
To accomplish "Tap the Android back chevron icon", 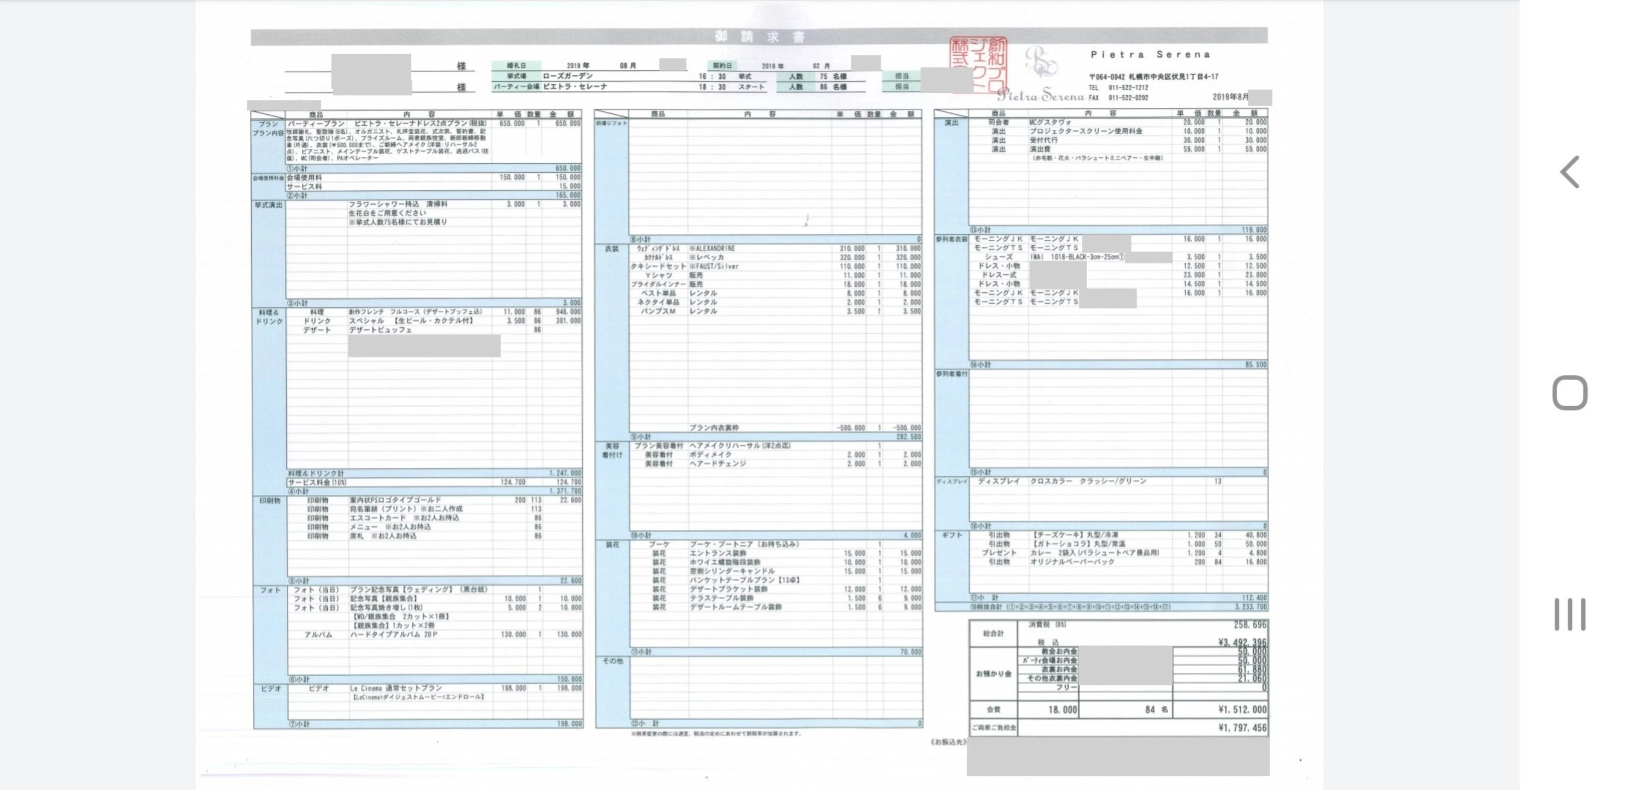I will pyautogui.click(x=1569, y=172).
